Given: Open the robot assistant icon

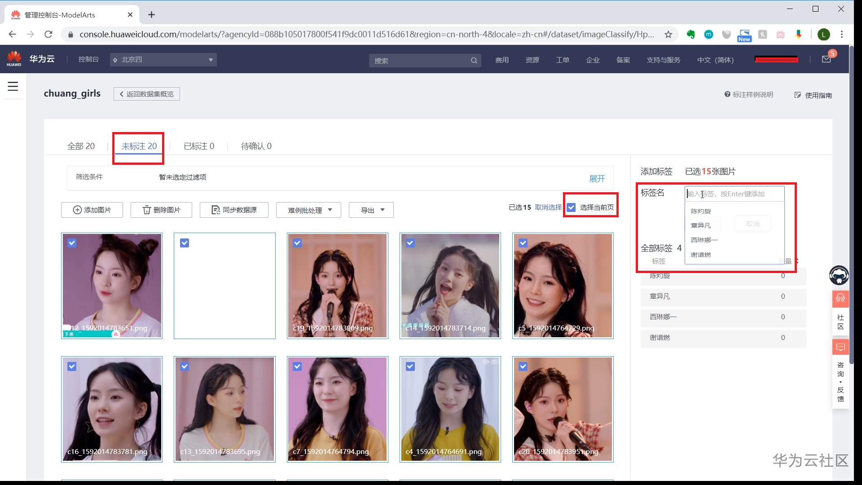Looking at the screenshot, I should point(839,275).
